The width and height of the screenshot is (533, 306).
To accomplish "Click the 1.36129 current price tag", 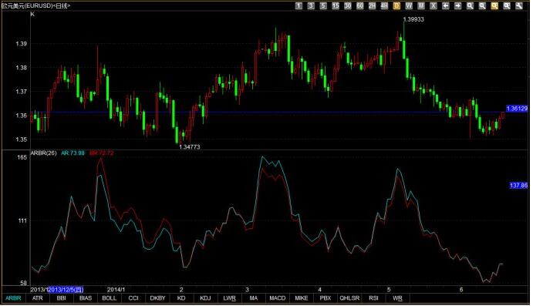I will click(x=517, y=109).
